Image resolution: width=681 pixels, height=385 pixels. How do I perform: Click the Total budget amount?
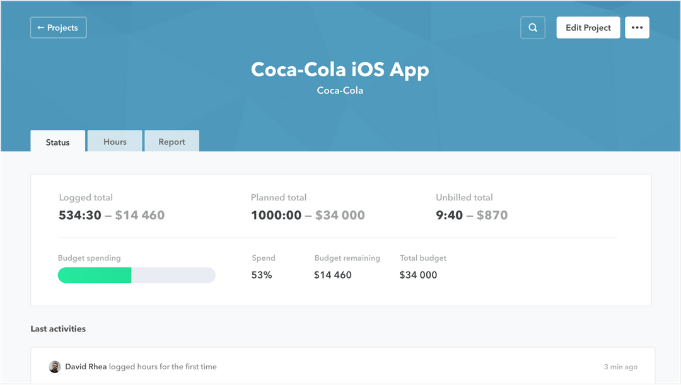tap(418, 275)
